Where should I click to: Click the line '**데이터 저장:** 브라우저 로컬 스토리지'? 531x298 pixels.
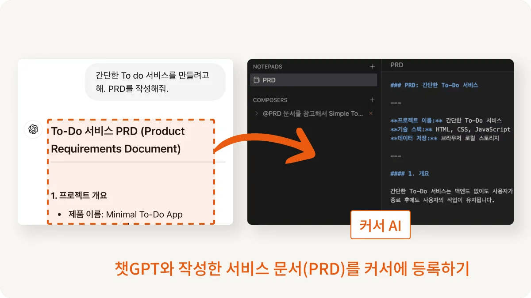click(444, 138)
